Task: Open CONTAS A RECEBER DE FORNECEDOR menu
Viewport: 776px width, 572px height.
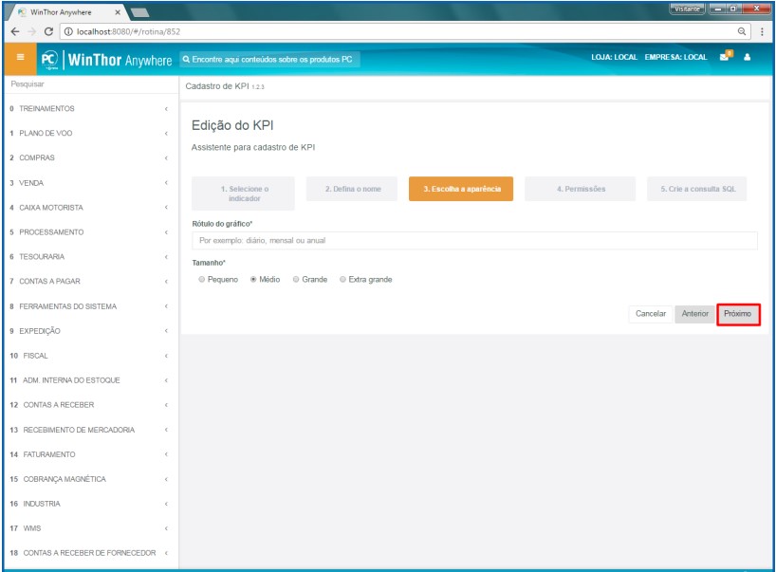Action: (89, 553)
